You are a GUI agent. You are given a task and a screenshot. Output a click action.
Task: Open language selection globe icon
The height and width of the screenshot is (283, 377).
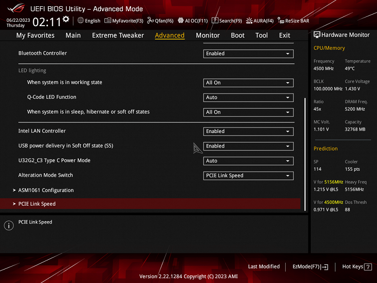coord(81,20)
